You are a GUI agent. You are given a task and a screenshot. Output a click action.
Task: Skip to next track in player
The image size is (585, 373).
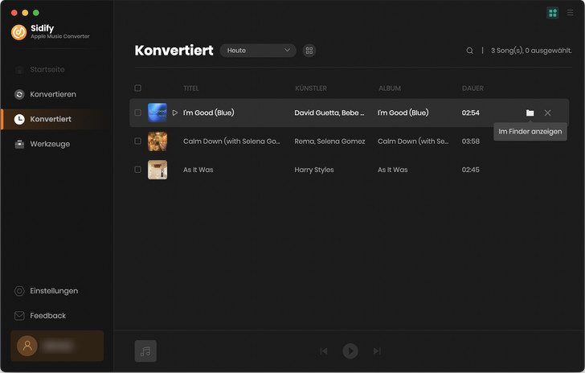[x=377, y=351]
